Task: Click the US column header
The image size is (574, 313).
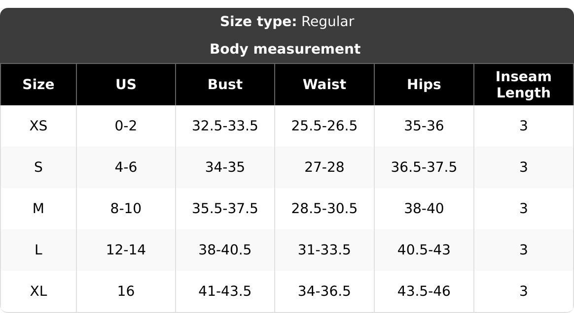Action: click(126, 84)
